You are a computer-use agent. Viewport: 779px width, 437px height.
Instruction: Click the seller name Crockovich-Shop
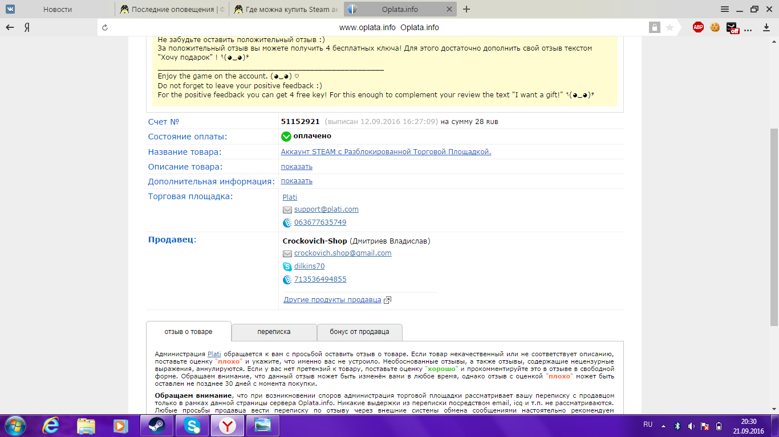tap(315, 241)
